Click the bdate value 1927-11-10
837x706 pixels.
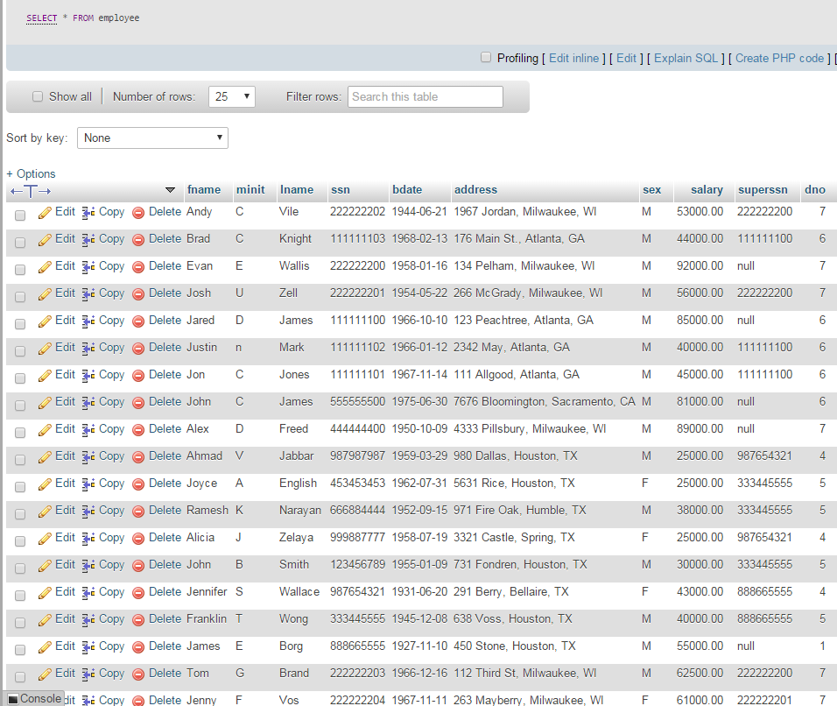(x=419, y=646)
